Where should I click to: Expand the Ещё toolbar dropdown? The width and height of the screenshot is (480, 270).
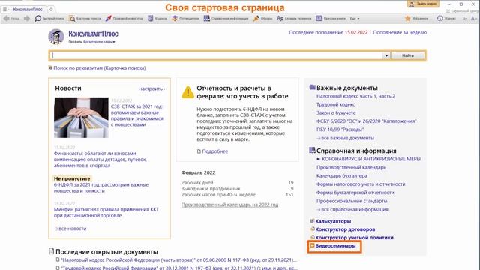coord(355,18)
